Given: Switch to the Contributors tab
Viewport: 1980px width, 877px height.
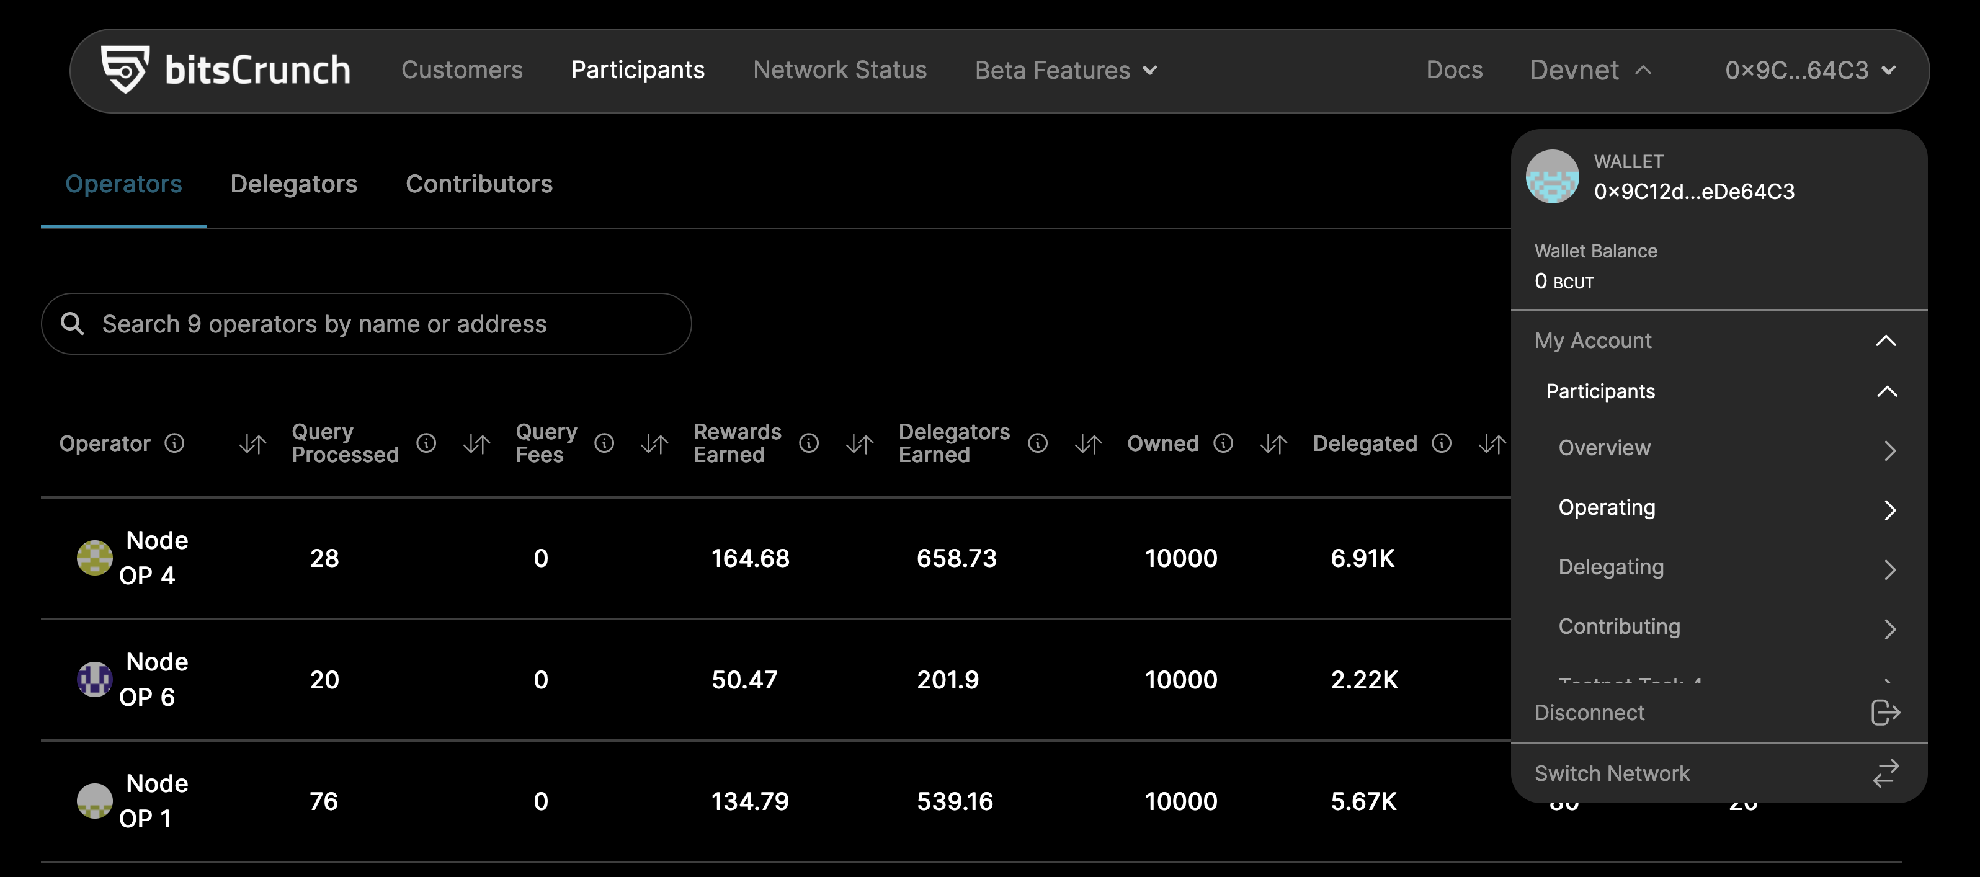Looking at the screenshot, I should [x=479, y=184].
